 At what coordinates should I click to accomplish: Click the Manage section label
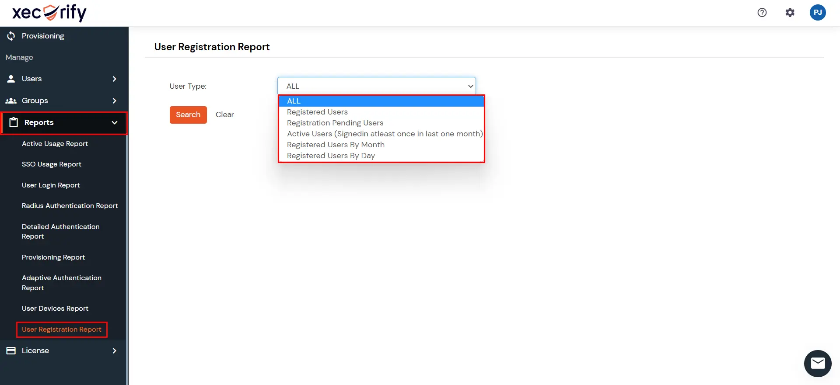click(x=19, y=57)
